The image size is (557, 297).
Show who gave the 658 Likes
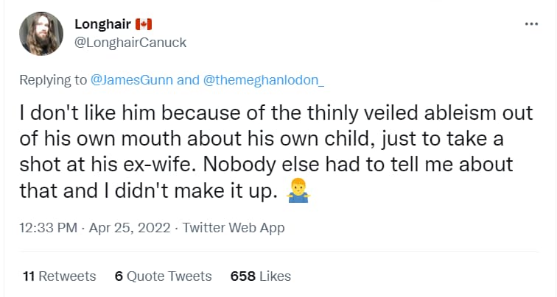(260, 276)
